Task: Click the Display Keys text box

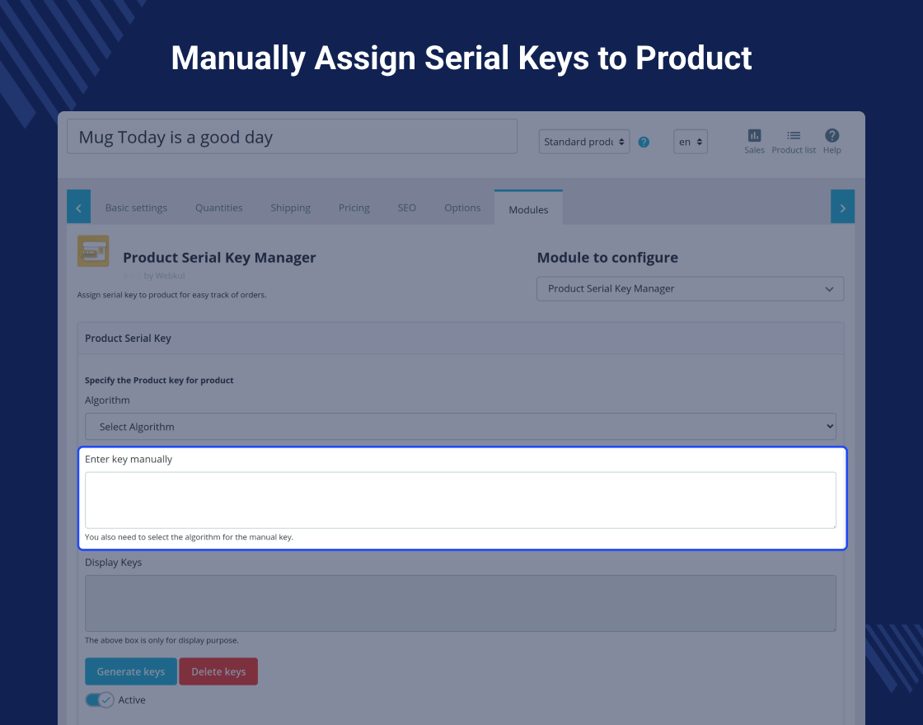Action: pos(461,603)
